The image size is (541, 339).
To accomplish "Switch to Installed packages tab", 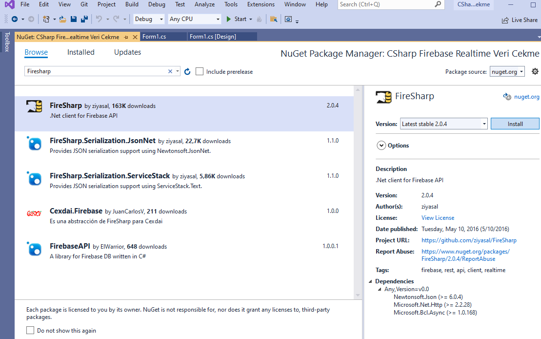I will pos(81,52).
